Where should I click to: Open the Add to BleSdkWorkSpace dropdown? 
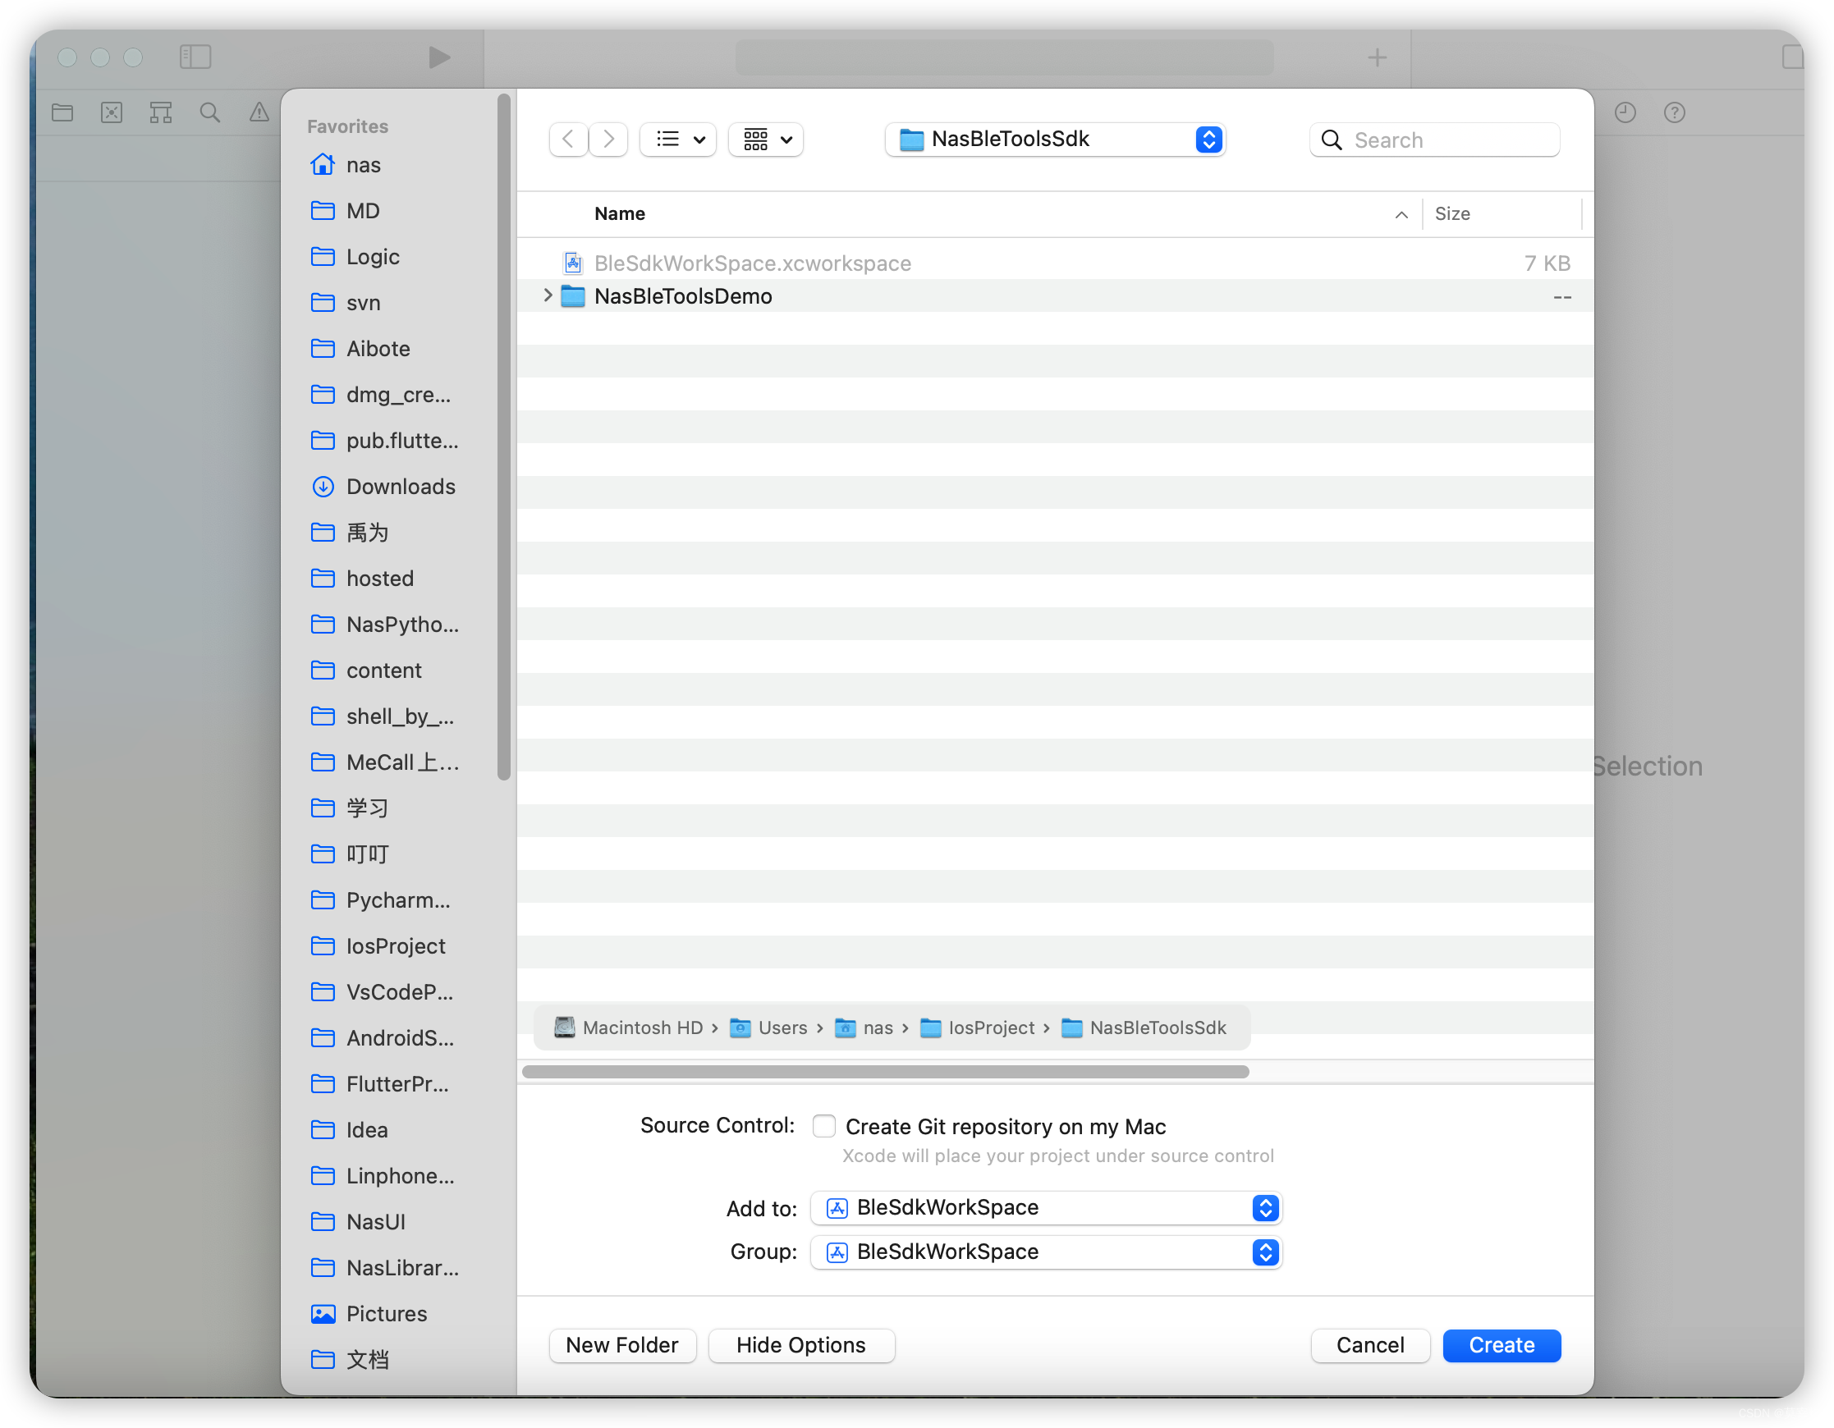(x=1046, y=1208)
